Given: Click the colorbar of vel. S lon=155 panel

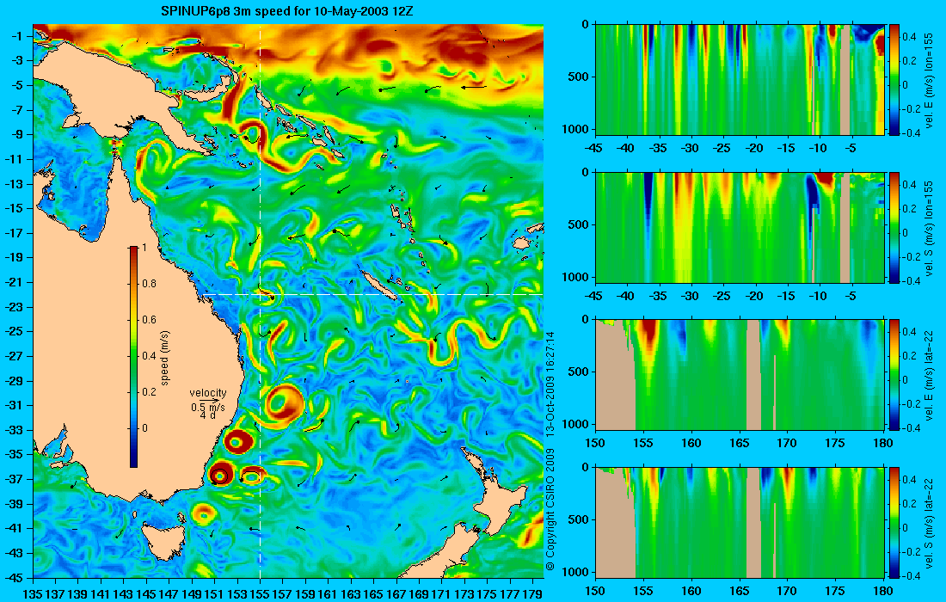Looking at the screenshot, I should pyautogui.click(x=894, y=227).
